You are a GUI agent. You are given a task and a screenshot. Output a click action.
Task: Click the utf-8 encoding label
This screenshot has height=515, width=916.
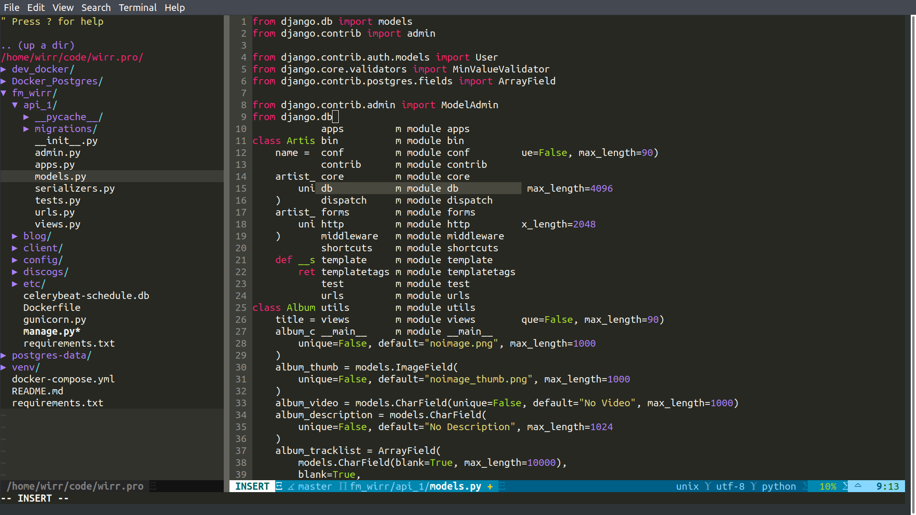(x=730, y=486)
